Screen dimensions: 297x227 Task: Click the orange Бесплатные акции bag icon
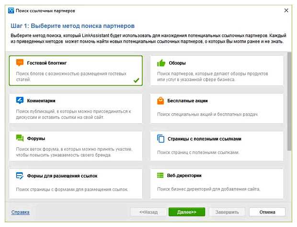[161, 101]
